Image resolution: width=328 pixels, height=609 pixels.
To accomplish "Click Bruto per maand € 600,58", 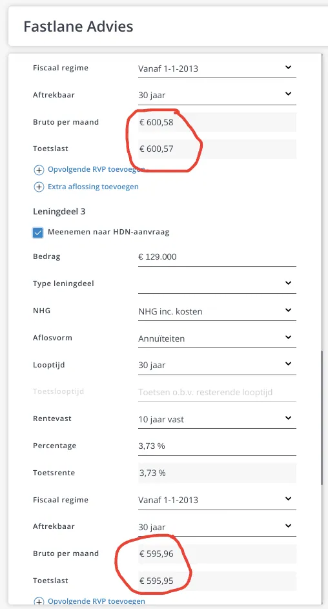I will pos(217,122).
